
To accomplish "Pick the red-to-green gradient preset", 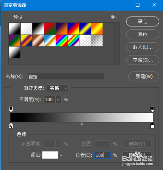I will (x=50, y=29).
